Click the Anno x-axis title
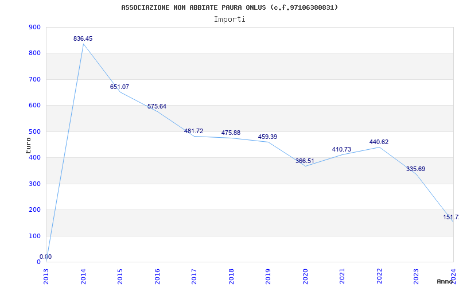 [445, 281]
